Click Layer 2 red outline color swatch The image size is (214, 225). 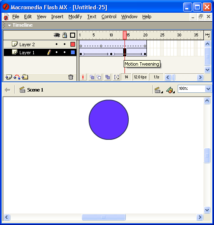[x=73, y=44]
